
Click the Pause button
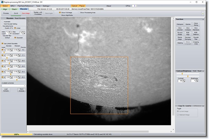click(x=82, y=6)
